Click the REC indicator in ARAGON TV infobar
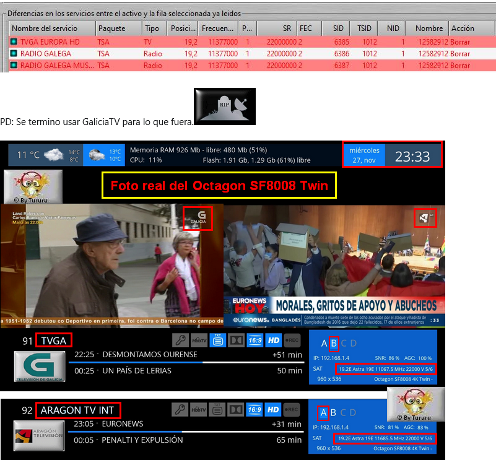496x460 pixels. click(291, 410)
